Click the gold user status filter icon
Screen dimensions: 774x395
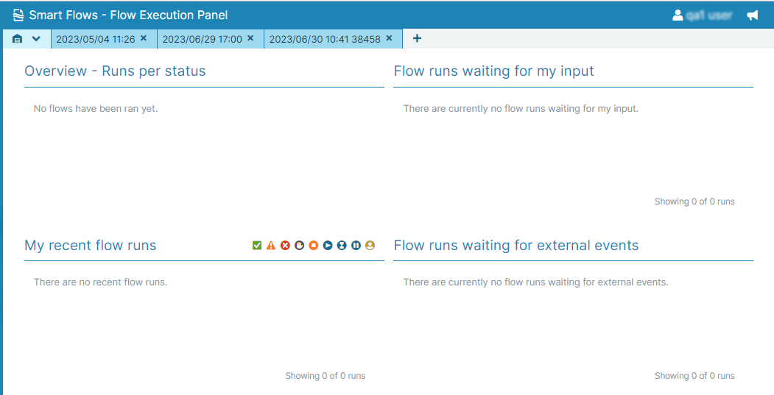pos(370,246)
